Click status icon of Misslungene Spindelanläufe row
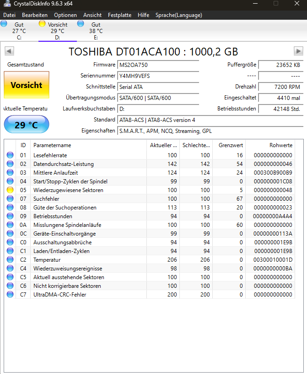 10,225
